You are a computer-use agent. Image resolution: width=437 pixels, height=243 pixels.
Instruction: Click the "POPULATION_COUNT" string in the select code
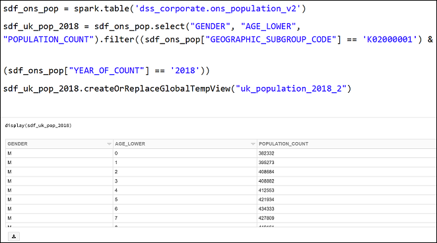coord(48,40)
